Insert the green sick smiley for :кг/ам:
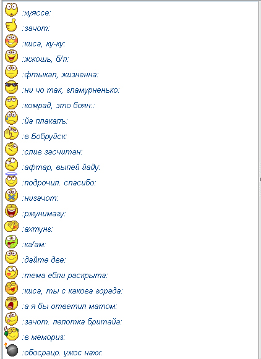Viewport: 261px width, 359px height. click(x=11, y=242)
